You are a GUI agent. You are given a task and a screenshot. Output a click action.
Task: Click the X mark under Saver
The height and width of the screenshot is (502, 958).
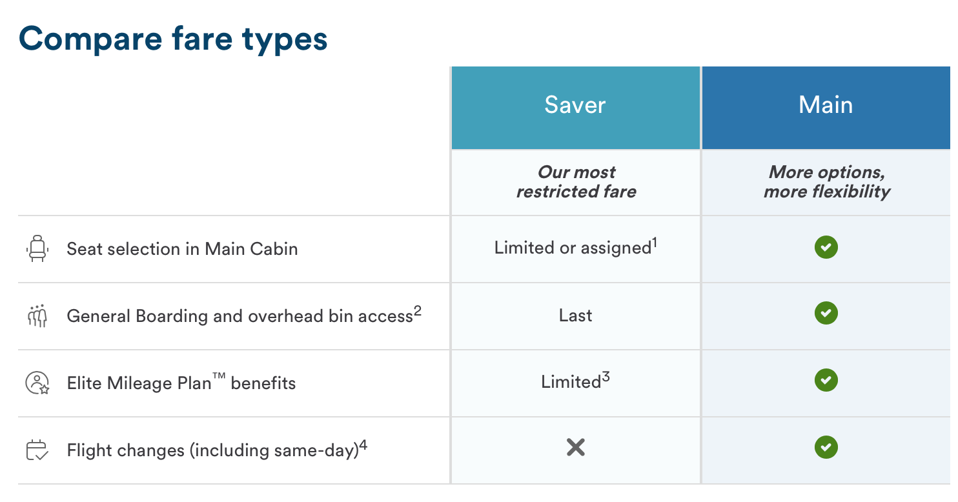point(575,447)
